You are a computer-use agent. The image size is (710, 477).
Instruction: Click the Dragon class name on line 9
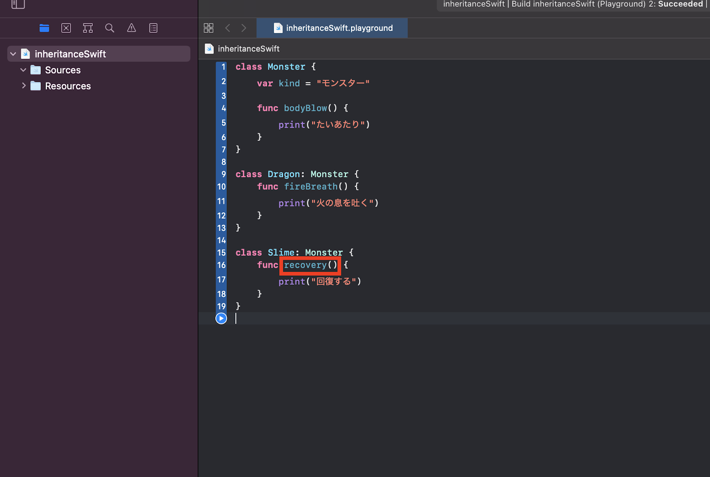point(284,174)
